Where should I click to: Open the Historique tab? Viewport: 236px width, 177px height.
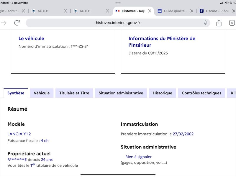tap(163, 93)
